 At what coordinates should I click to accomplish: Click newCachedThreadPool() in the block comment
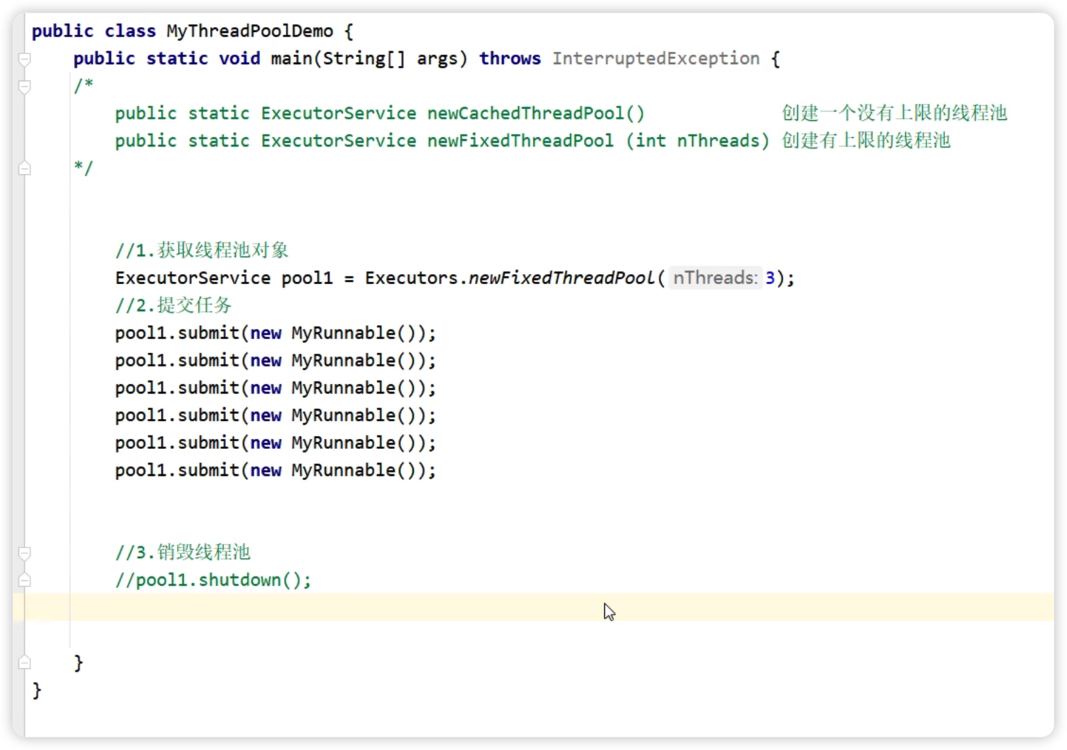click(x=535, y=113)
